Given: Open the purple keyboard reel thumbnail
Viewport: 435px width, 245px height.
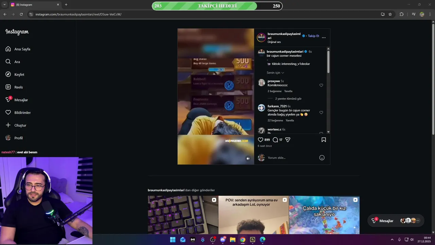Looking at the screenshot, I should click(183, 215).
